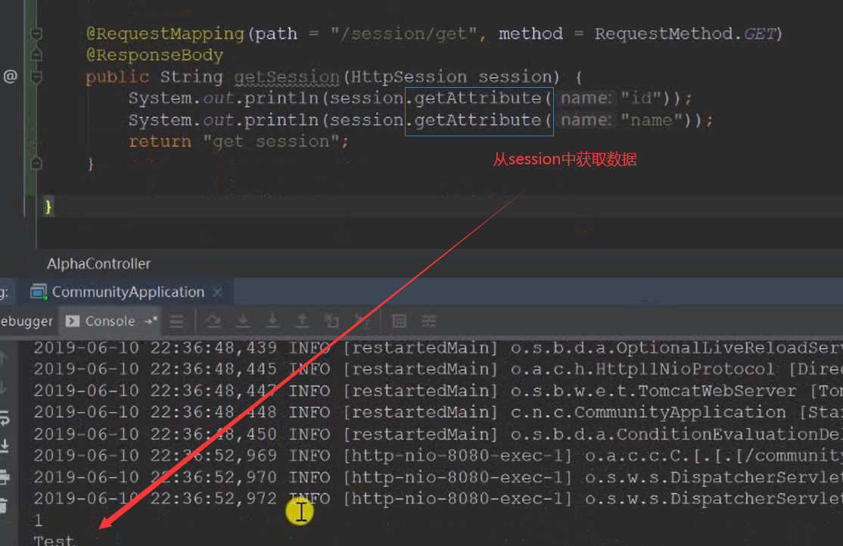Click the fold end marker at method's closing brace
Viewport: 843px width, 546px height.
(x=36, y=163)
